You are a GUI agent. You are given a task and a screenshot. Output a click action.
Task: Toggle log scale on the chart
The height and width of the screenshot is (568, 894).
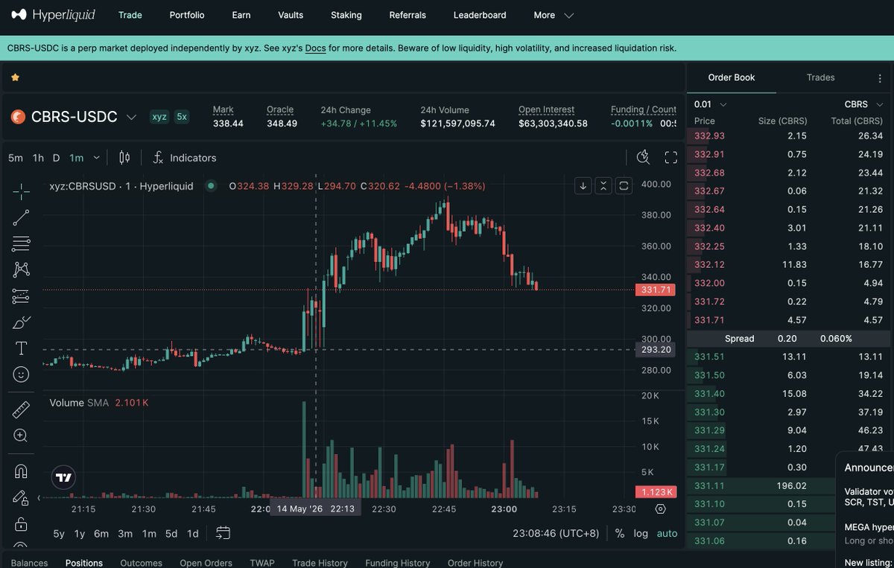pyautogui.click(x=641, y=534)
